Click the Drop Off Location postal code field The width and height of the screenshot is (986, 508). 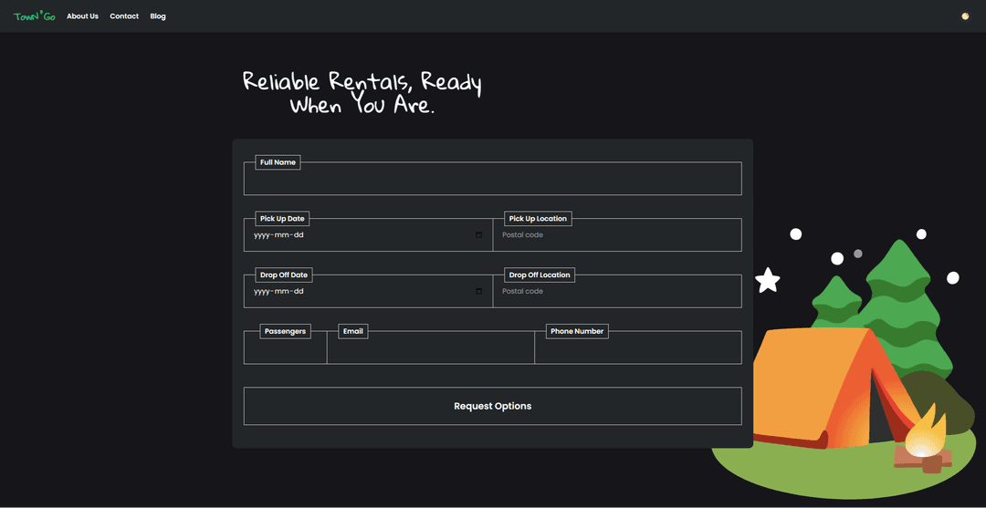[x=616, y=292]
